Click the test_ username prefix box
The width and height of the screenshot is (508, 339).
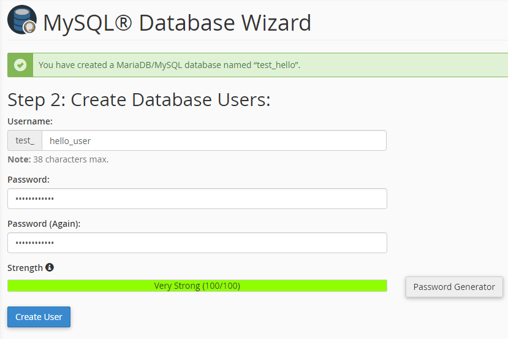pyautogui.click(x=25, y=140)
